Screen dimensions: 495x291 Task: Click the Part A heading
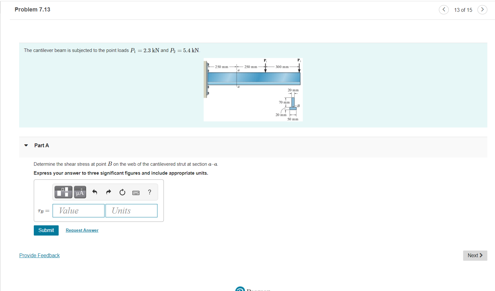(42, 145)
